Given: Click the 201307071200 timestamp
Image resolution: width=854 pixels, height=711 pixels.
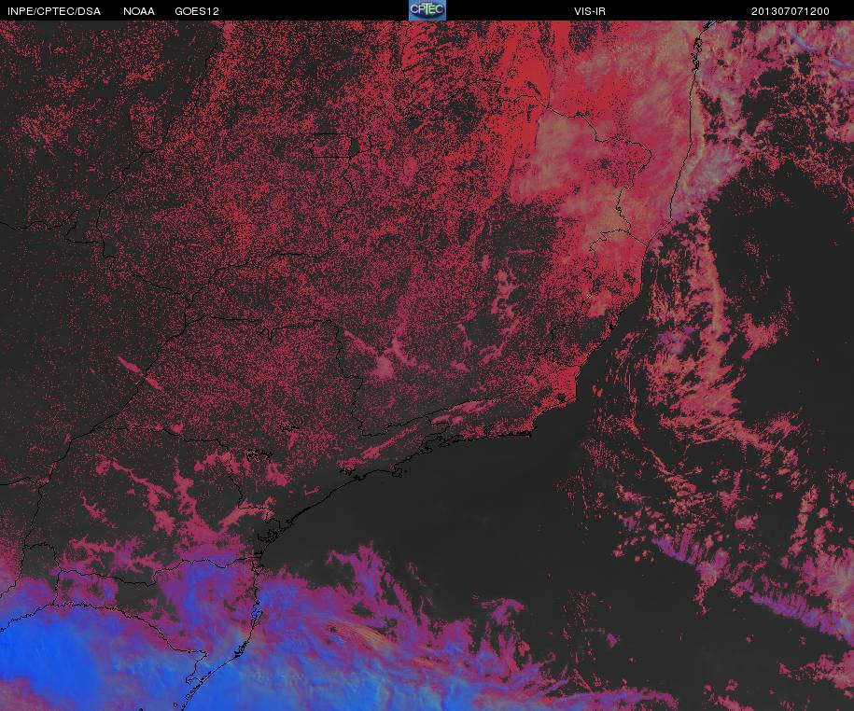Looking at the screenshot, I should pyautogui.click(x=791, y=11).
